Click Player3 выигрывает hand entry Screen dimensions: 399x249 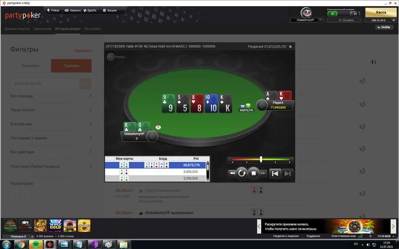click(162, 190)
